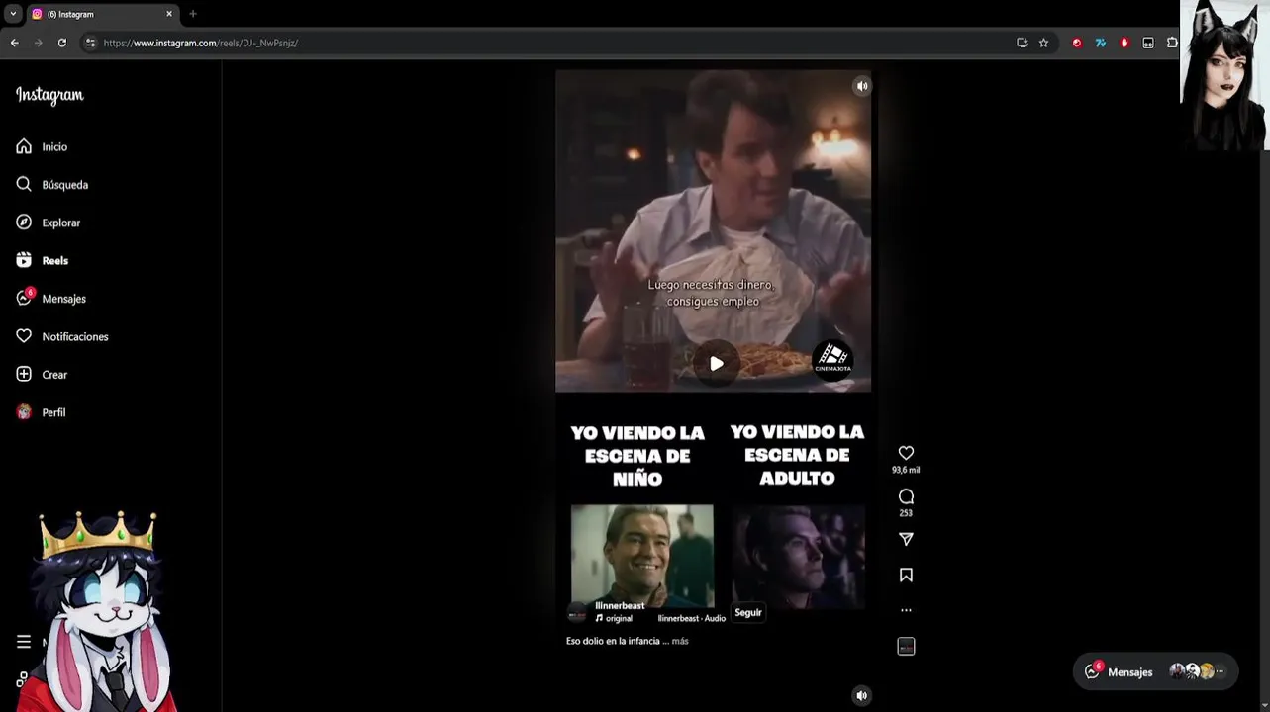Open llinnerbeast profile username
The image size is (1270, 712).
coord(620,605)
